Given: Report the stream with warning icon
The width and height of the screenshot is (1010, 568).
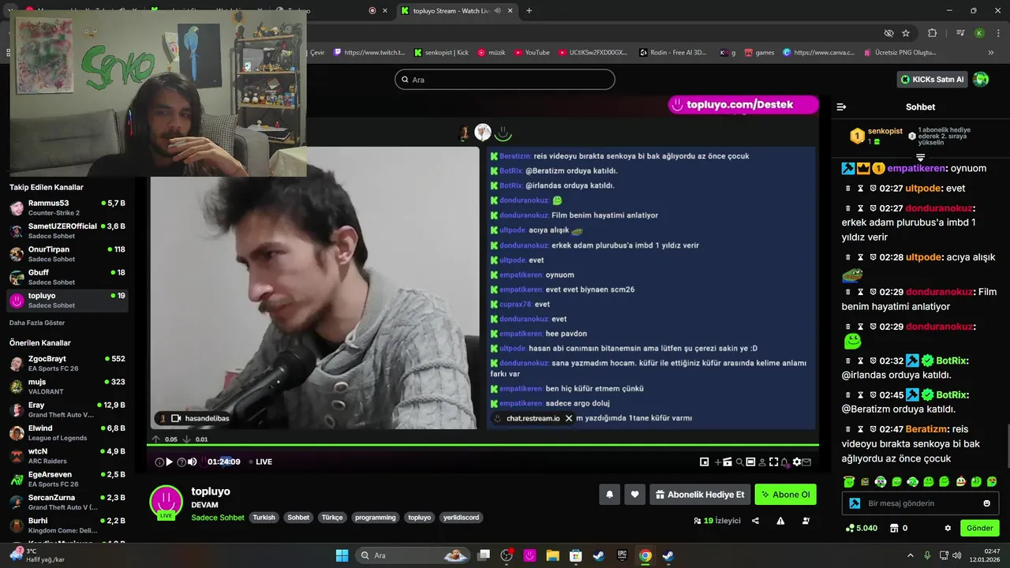Looking at the screenshot, I should pyautogui.click(x=780, y=521).
